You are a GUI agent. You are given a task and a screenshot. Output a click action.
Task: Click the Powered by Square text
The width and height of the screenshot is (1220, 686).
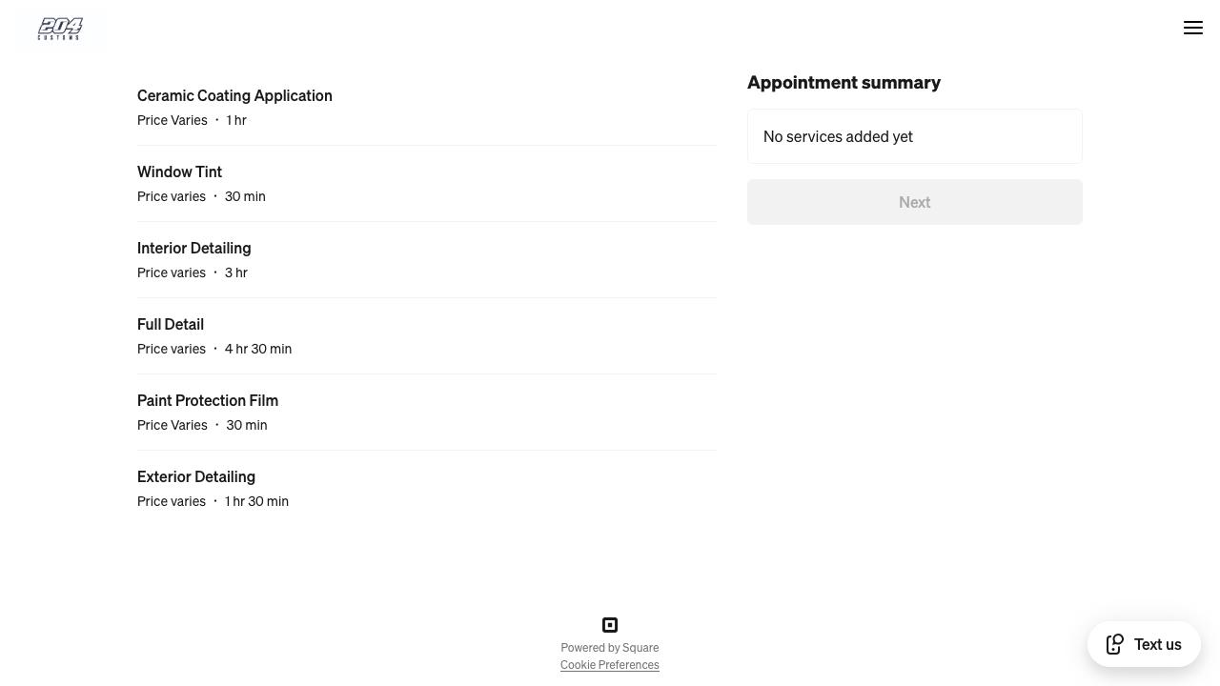pos(609,648)
